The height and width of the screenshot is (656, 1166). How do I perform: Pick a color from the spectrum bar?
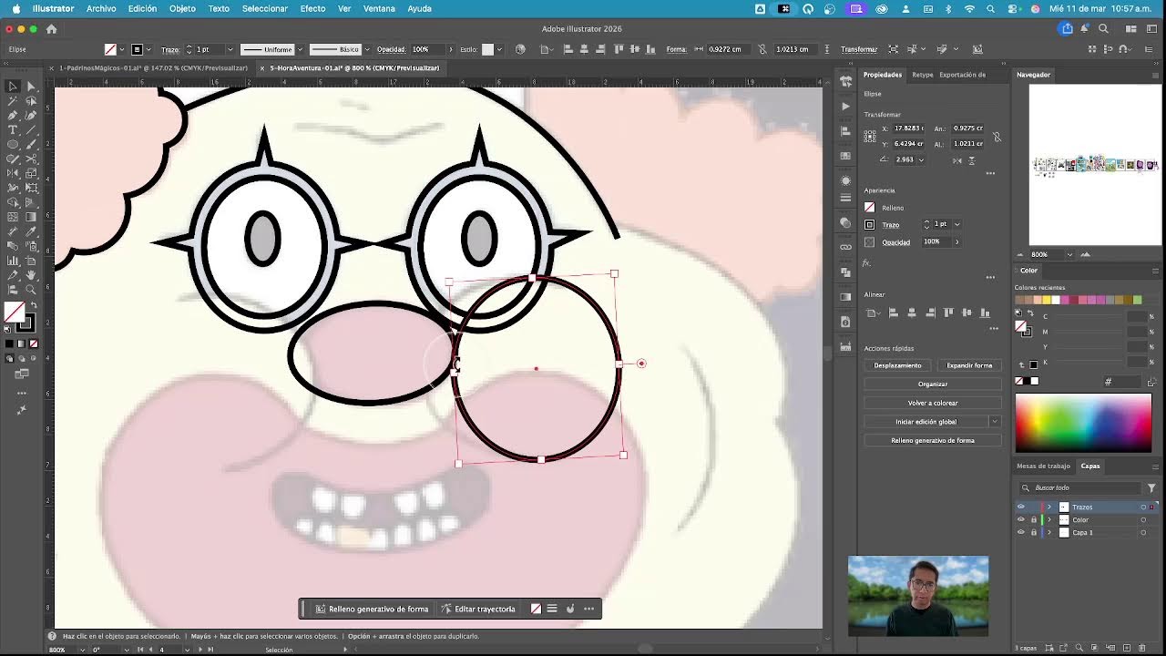1083,424
